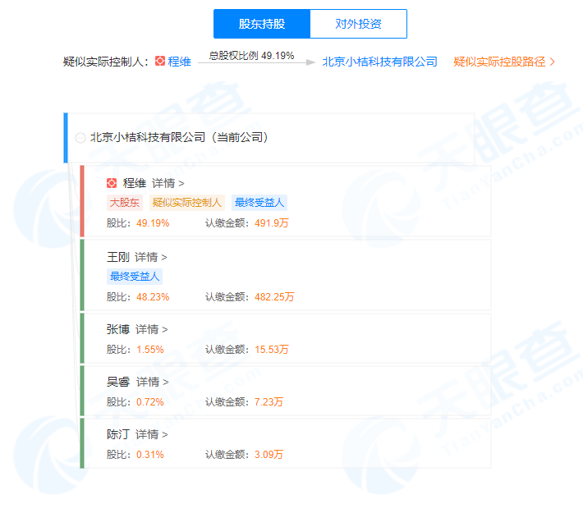
Task: Select 总股权比例 49.19% label
Action: coord(251,55)
